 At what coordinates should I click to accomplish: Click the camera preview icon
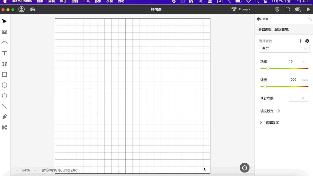(33, 9)
